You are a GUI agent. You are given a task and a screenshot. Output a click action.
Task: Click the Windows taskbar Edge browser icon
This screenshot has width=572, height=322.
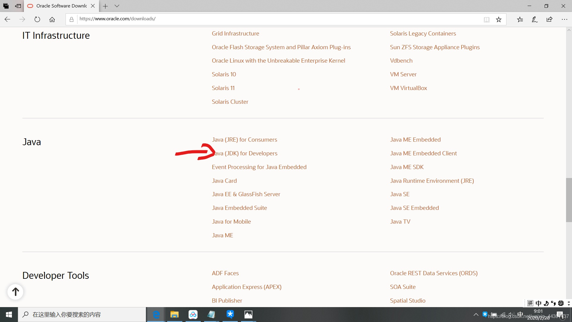pyautogui.click(x=156, y=314)
